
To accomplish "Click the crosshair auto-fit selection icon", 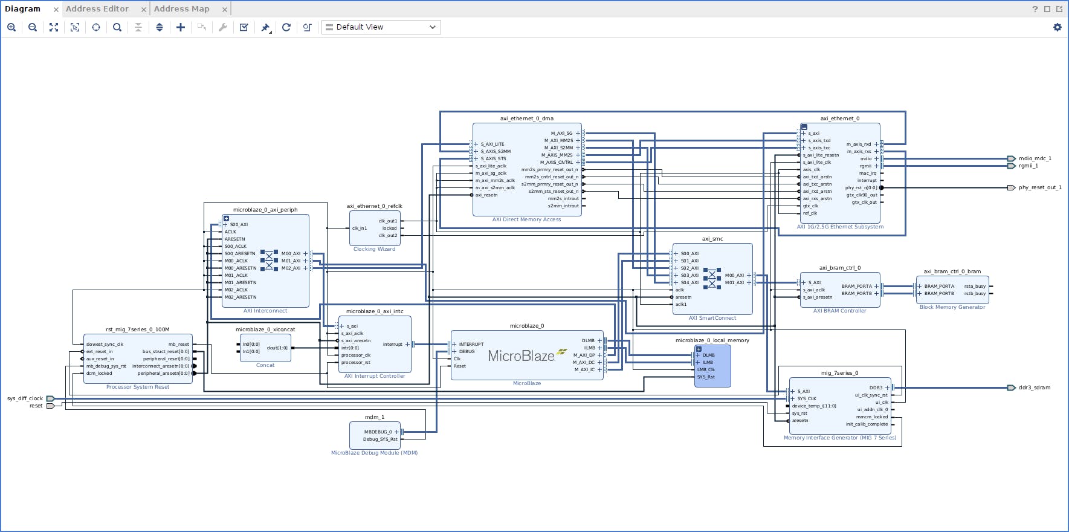I will point(96,27).
